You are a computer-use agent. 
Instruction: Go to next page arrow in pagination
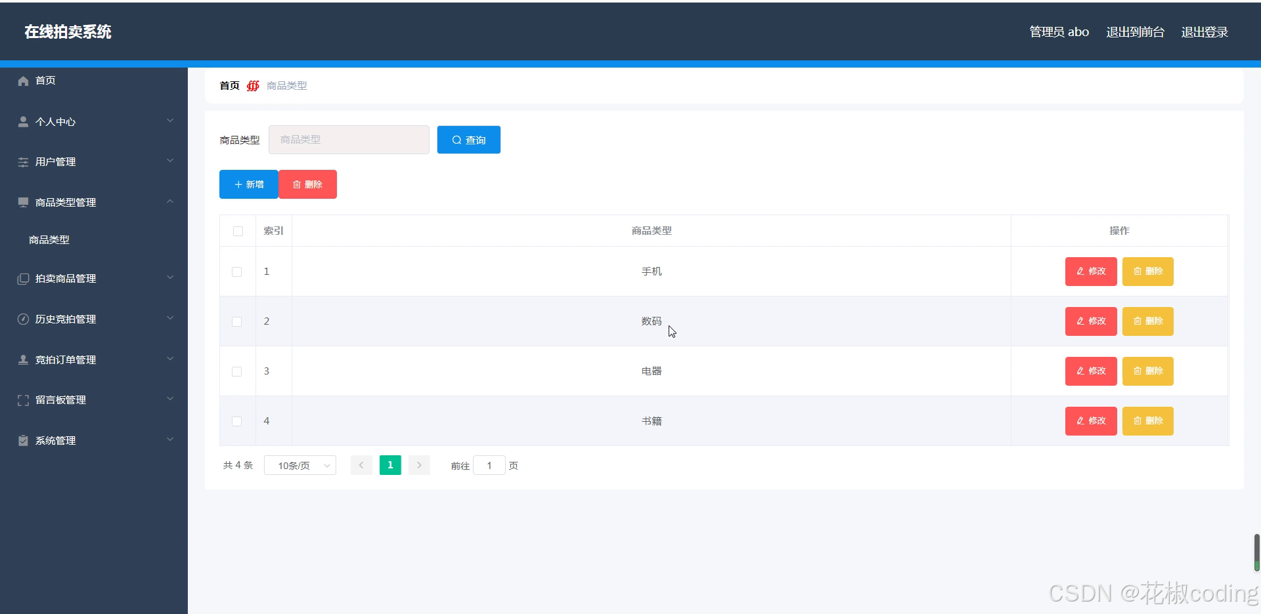pyautogui.click(x=419, y=465)
